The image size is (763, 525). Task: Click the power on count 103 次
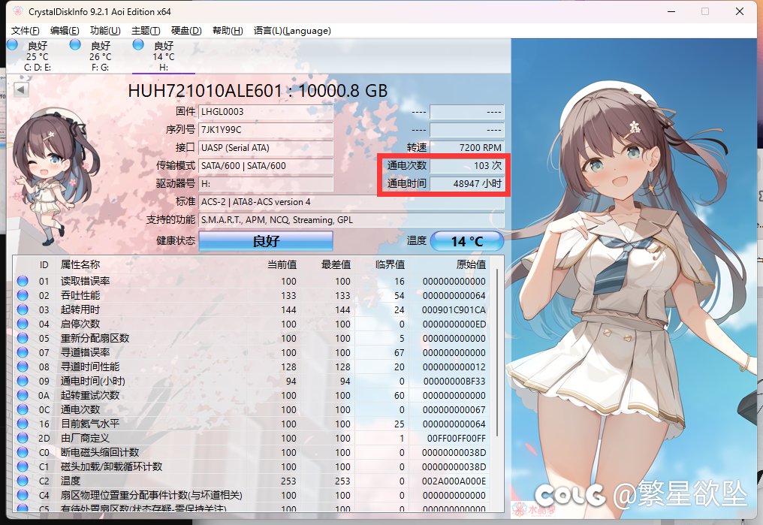467,166
